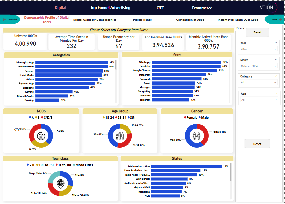Go to Comparison of Apps page

pyautogui.click(x=190, y=20)
